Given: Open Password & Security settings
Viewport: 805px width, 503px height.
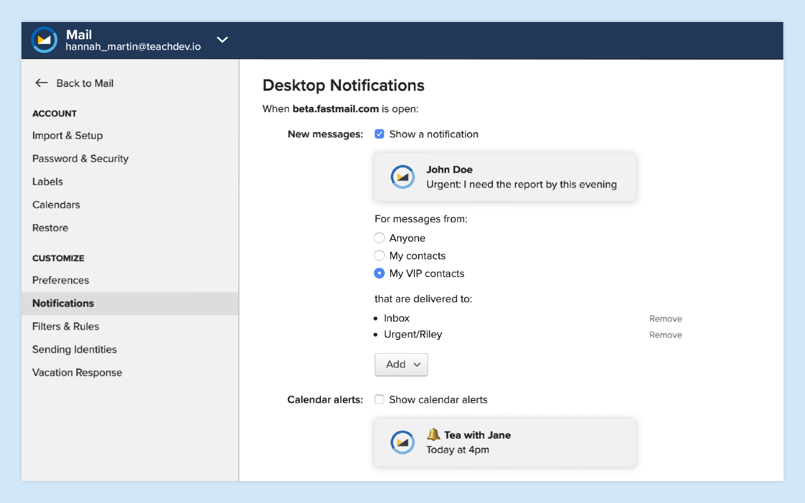Looking at the screenshot, I should [80, 158].
